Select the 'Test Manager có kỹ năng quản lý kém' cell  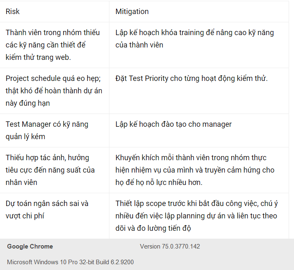(x=47, y=130)
